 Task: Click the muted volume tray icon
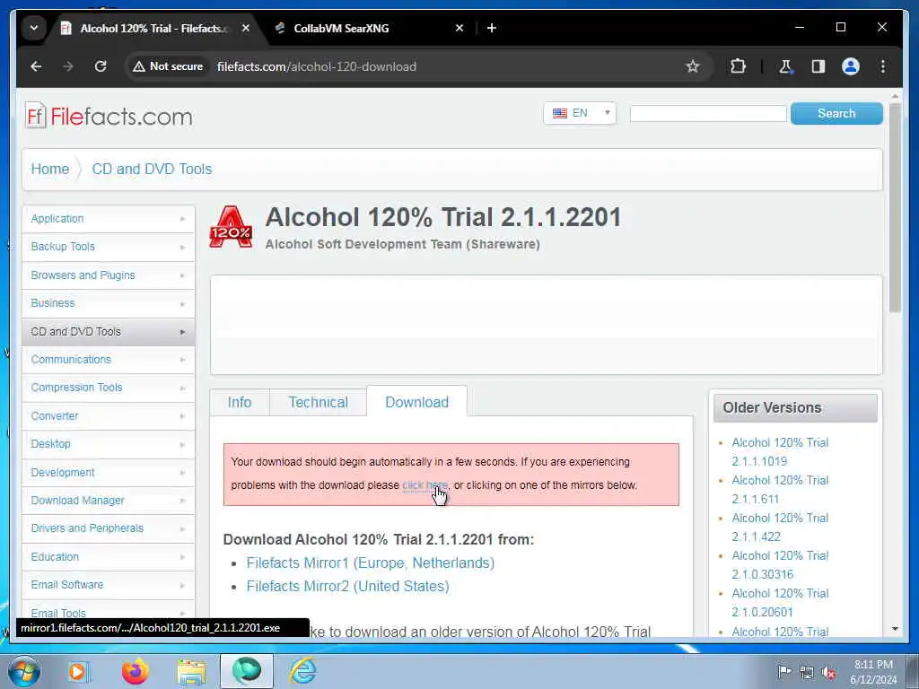click(828, 672)
